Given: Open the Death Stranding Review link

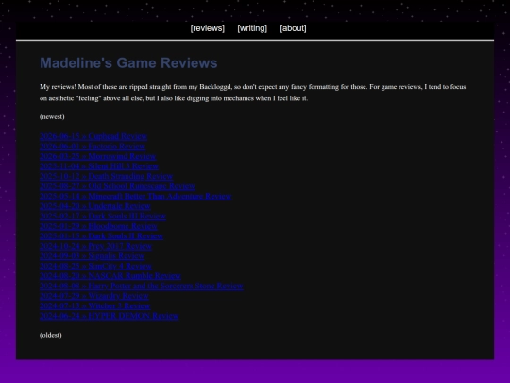Looking at the screenshot, I should [107, 176].
